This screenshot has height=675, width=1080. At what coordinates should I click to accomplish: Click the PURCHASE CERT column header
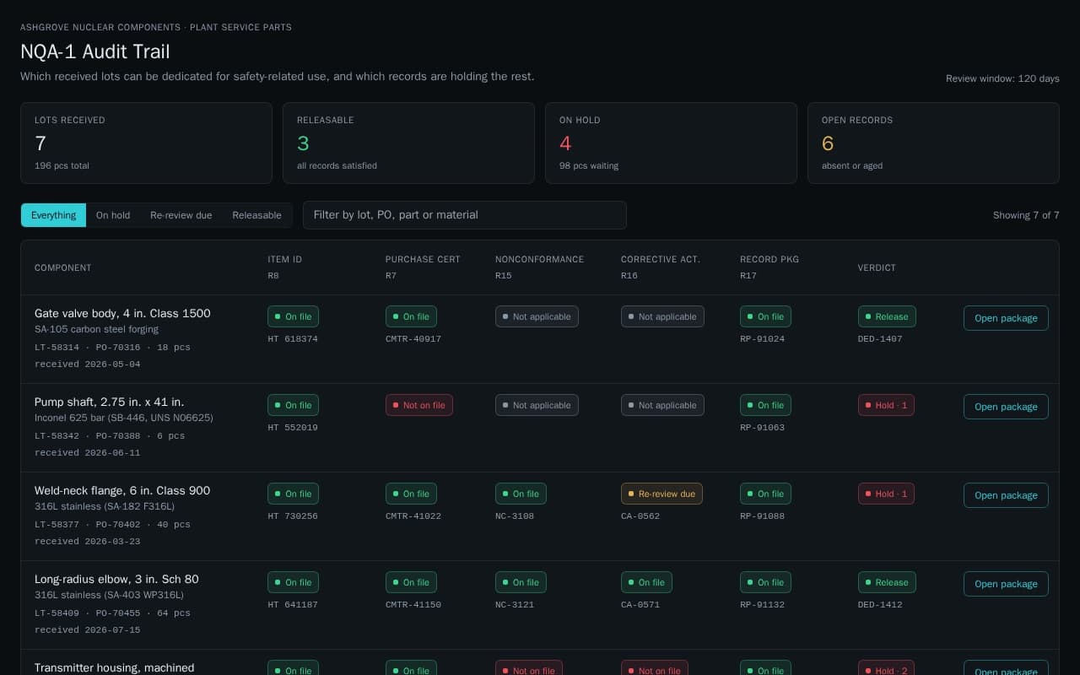[x=423, y=259]
